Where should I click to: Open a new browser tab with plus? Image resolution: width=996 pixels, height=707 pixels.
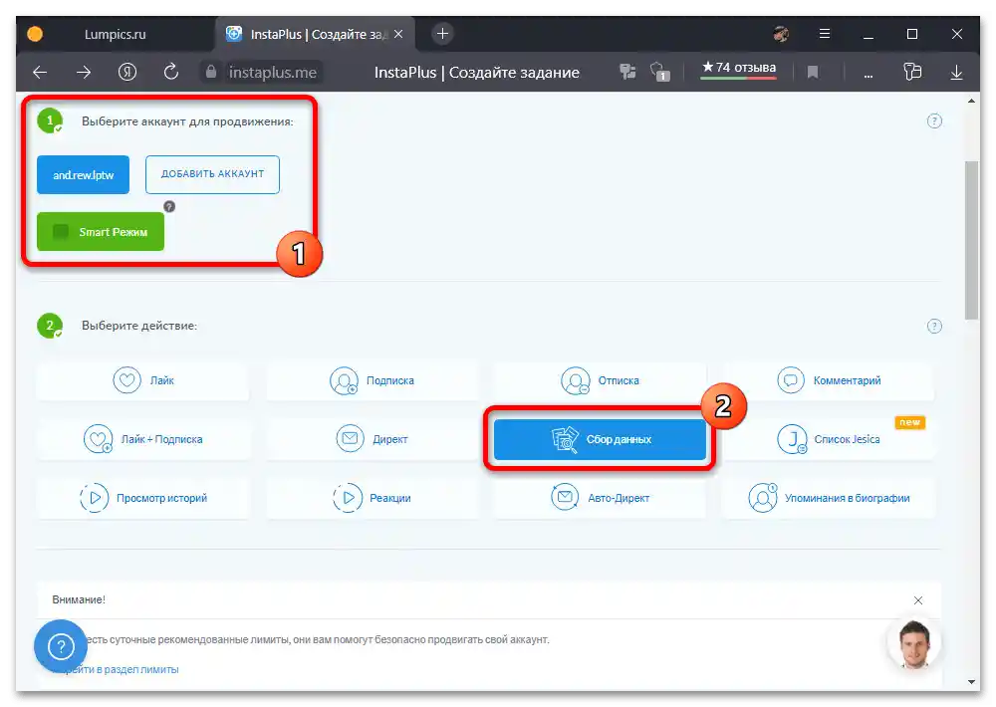click(x=443, y=34)
